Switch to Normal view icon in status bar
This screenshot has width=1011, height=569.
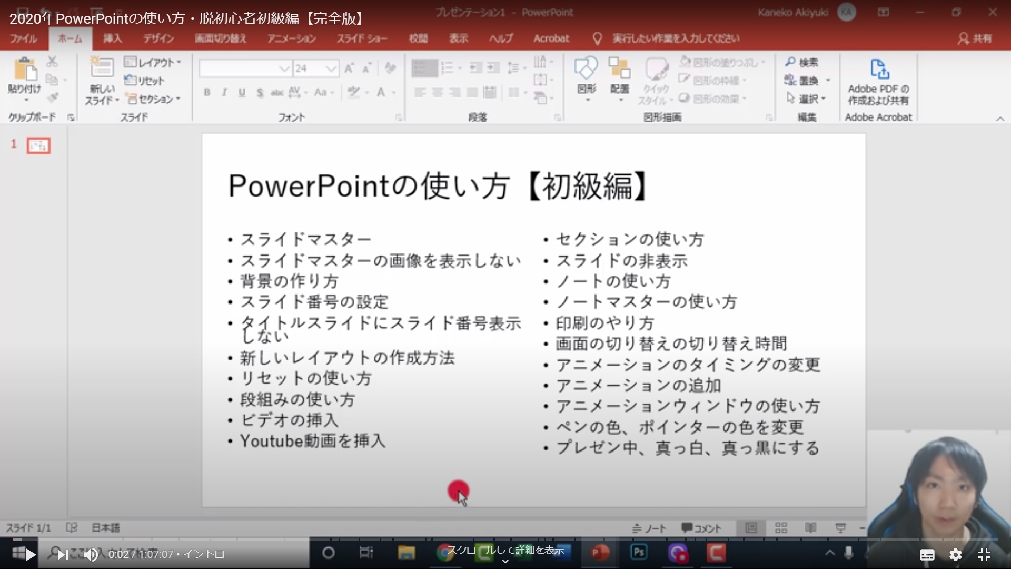[751, 528]
